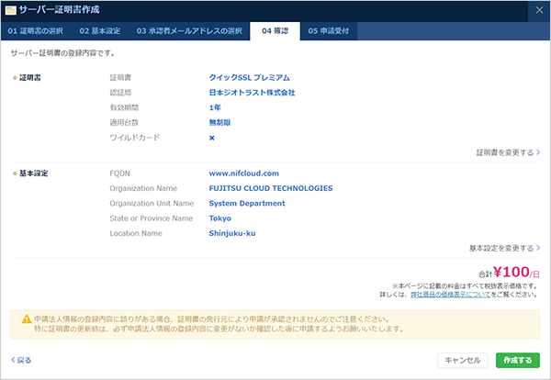Click the FQDN label
This screenshot has width=551, height=380.
pos(119,173)
